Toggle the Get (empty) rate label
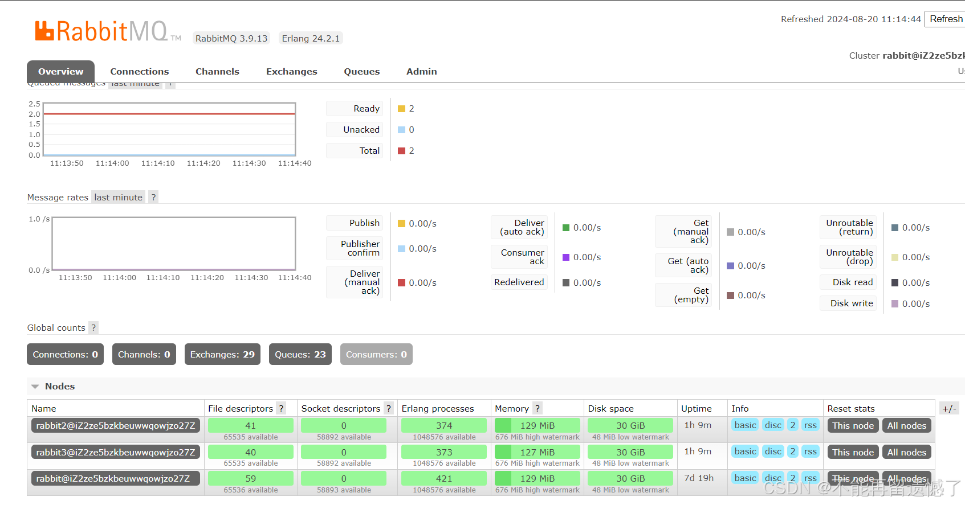 coord(683,295)
